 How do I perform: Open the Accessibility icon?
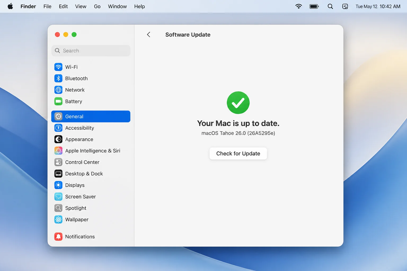tap(58, 128)
